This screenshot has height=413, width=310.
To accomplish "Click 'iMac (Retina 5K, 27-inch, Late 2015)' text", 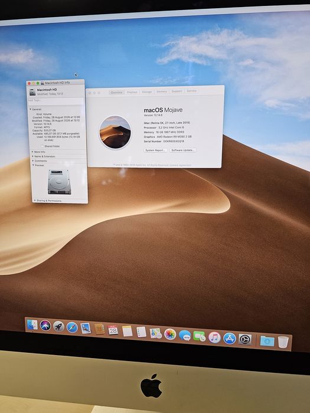I will tap(167, 123).
